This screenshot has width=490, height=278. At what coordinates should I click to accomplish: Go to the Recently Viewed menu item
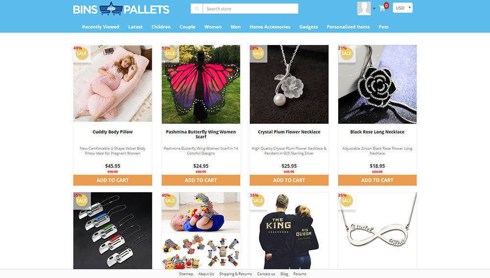click(100, 27)
